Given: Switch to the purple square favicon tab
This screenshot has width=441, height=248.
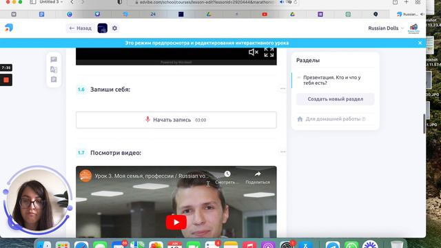Looking at the screenshot, I should (x=320, y=14).
